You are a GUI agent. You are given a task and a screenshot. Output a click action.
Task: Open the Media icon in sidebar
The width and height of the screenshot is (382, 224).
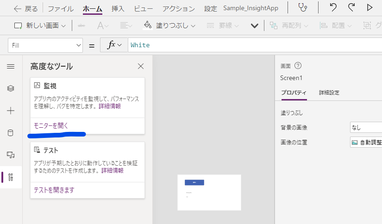(x=11, y=155)
